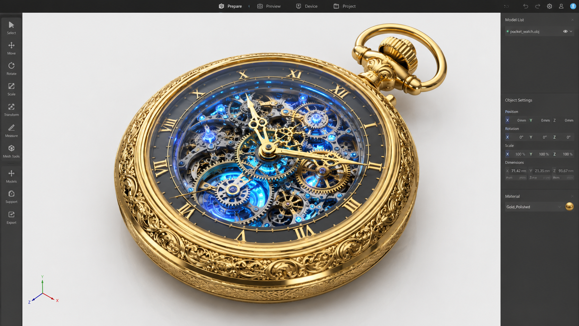Click the Model List heading
This screenshot has width=579, height=326.
[x=514, y=20]
